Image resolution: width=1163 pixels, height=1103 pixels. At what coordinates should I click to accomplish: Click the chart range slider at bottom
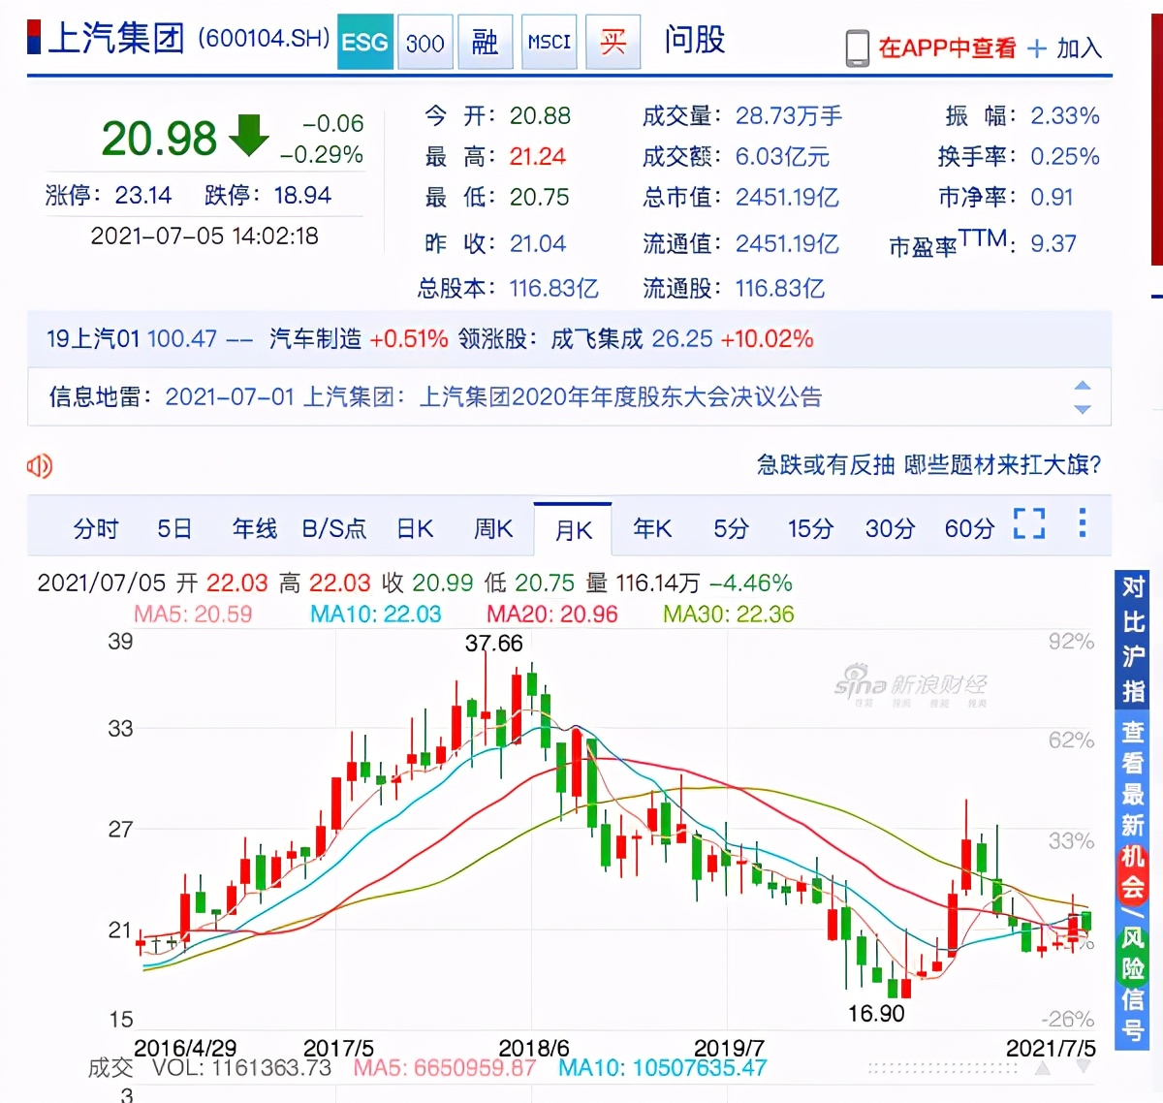(942, 1068)
